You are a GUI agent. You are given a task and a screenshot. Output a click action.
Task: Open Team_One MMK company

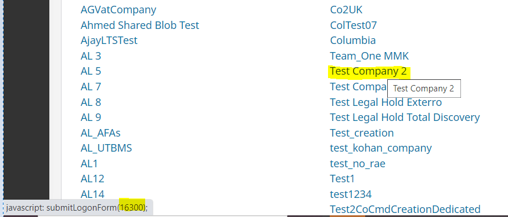pyautogui.click(x=369, y=56)
